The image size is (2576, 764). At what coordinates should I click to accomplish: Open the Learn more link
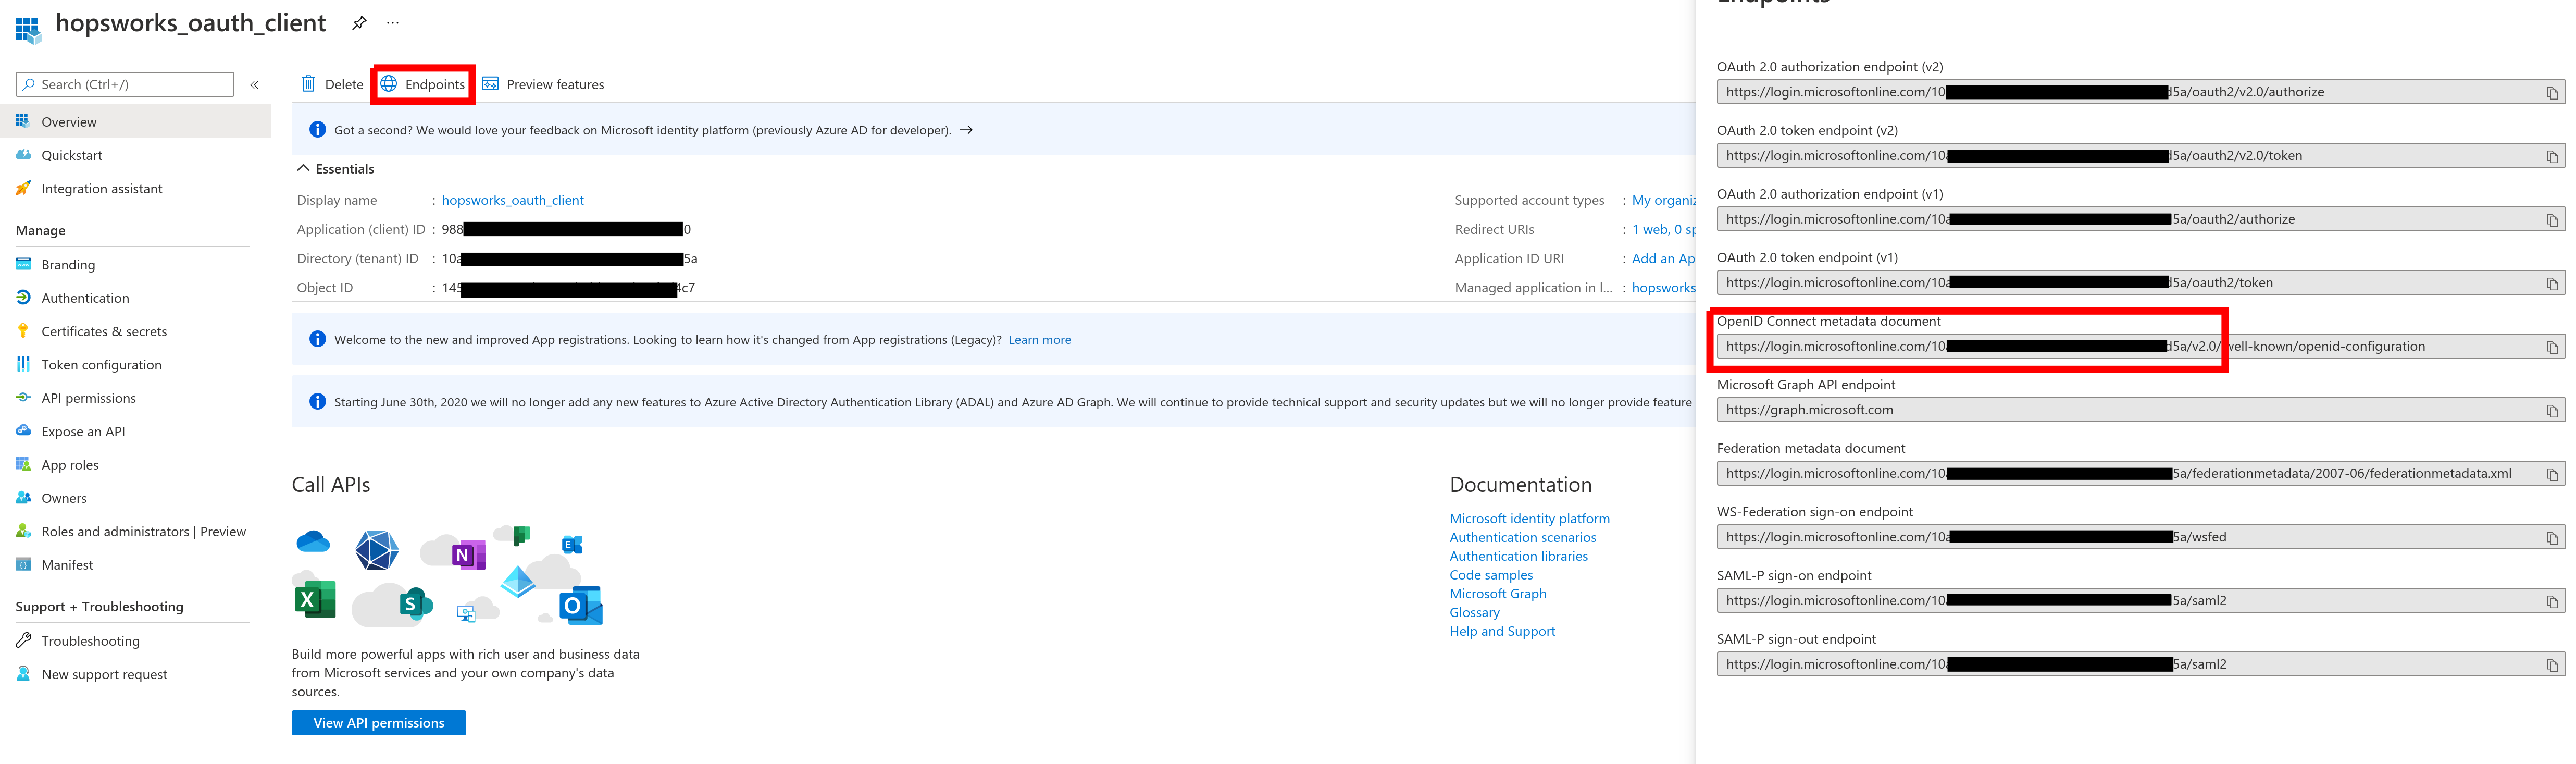[x=1039, y=340]
